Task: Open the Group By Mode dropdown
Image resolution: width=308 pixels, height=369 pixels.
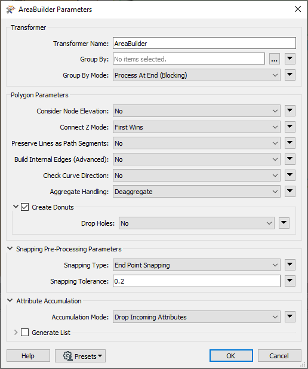Action: (196, 75)
